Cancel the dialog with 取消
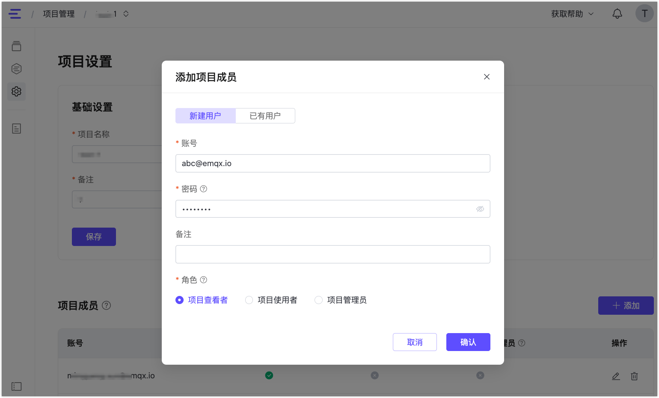659x398 pixels. [x=415, y=342]
